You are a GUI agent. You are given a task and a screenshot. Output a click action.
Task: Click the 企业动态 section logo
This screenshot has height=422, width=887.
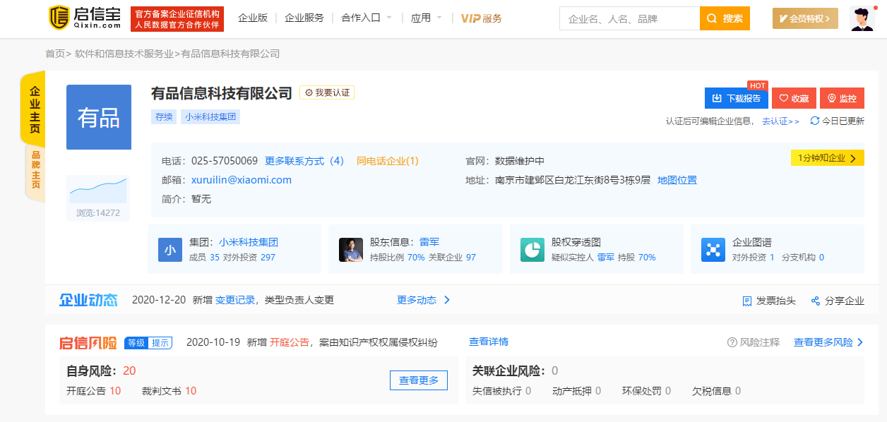tap(88, 300)
